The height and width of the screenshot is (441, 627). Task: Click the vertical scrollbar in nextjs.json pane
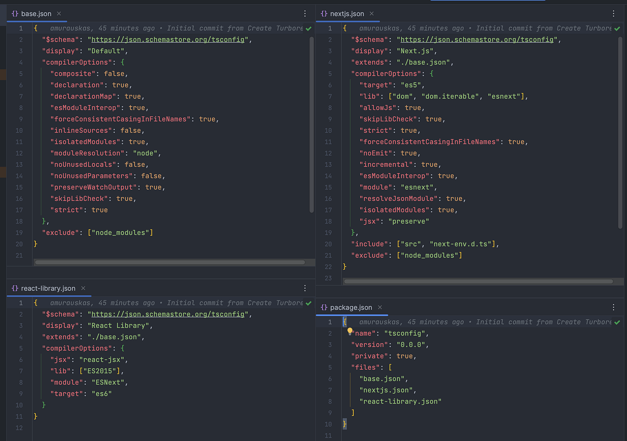click(620, 134)
